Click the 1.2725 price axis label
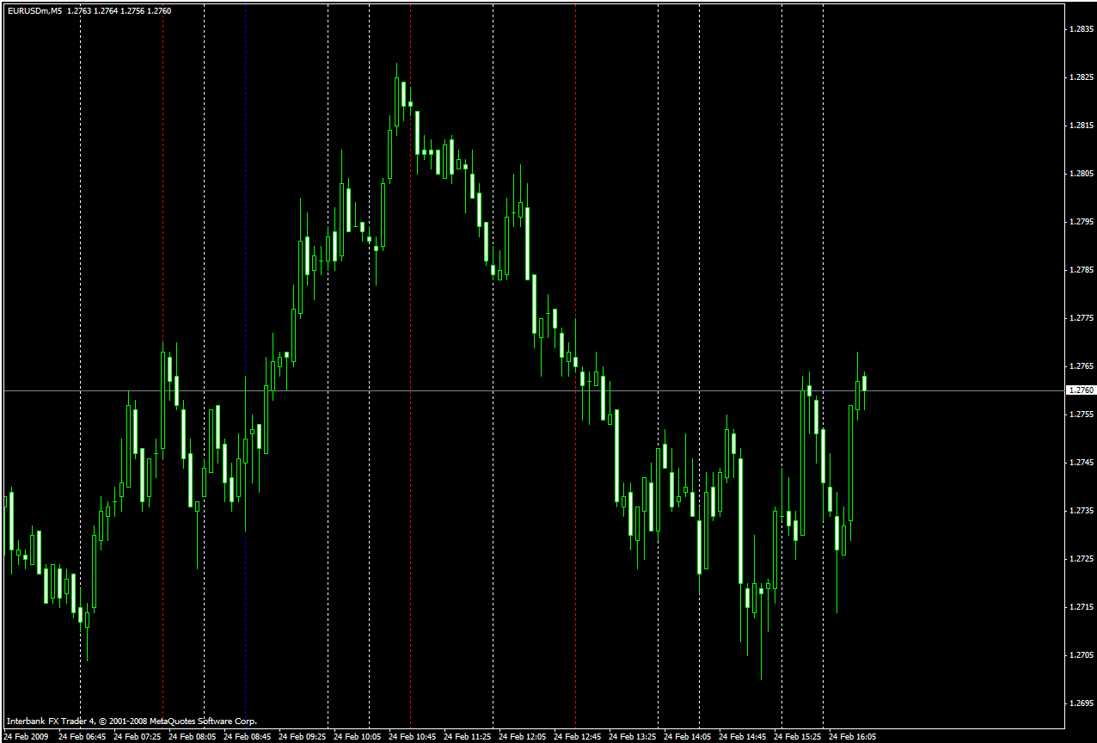The width and height of the screenshot is (1097, 743). (1080, 559)
